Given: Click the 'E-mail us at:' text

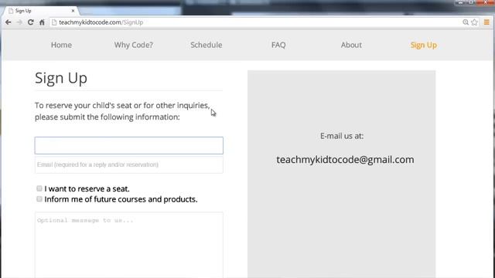Looking at the screenshot, I should (x=342, y=136).
